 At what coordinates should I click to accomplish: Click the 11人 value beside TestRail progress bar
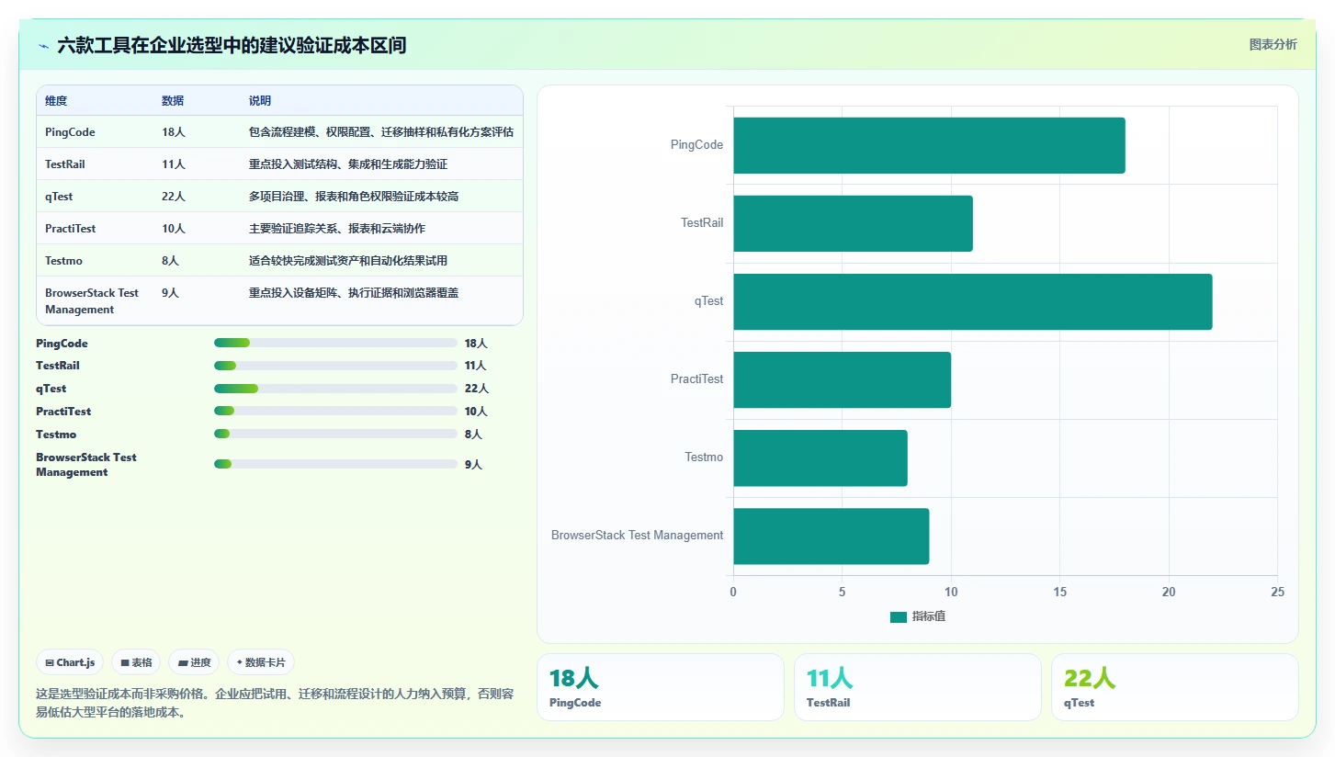(476, 366)
